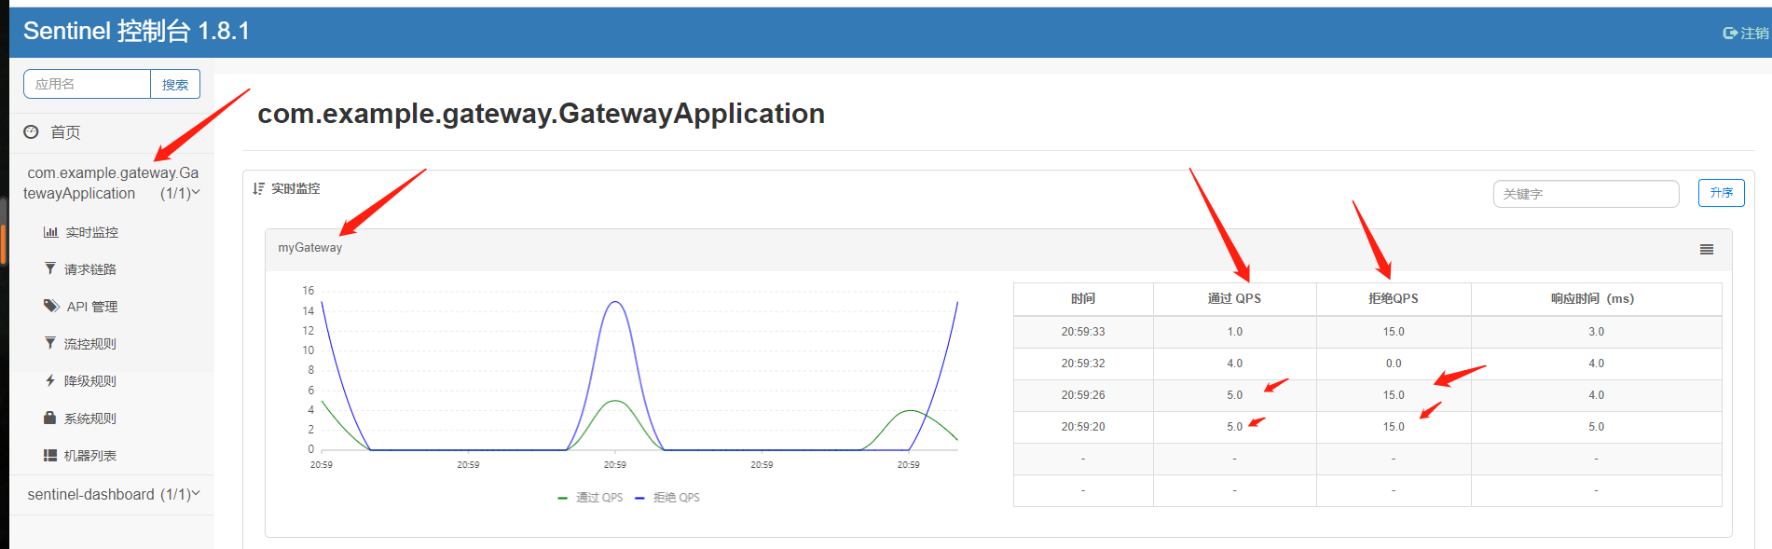Open the myGateway chart hamburger menu
This screenshot has height=549, width=1772.
[1707, 249]
